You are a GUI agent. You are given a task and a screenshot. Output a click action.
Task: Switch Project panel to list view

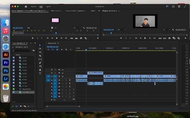[x=17, y=106]
